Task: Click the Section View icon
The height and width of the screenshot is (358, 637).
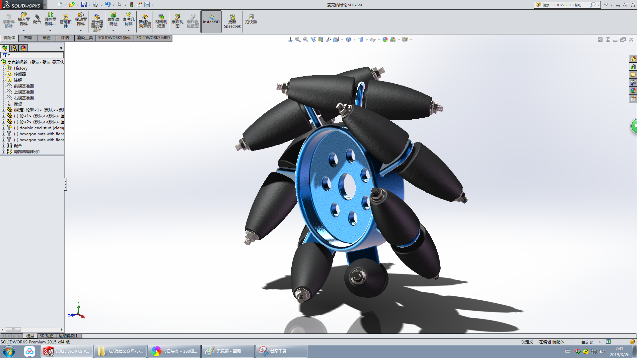Action: 321,40
